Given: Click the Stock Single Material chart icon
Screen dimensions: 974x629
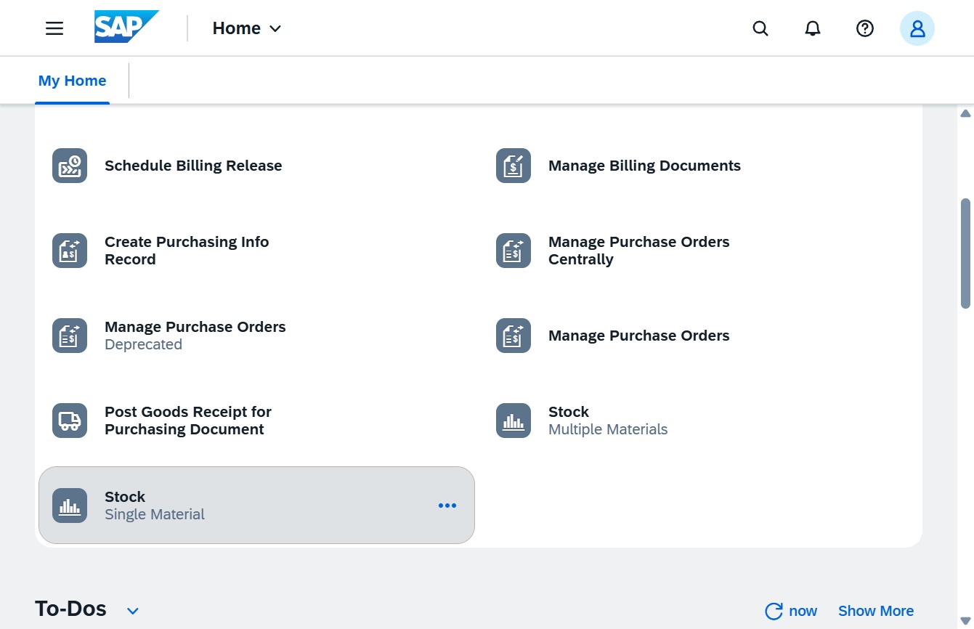Looking at the screenshot, I should click(x=70, y=506).
